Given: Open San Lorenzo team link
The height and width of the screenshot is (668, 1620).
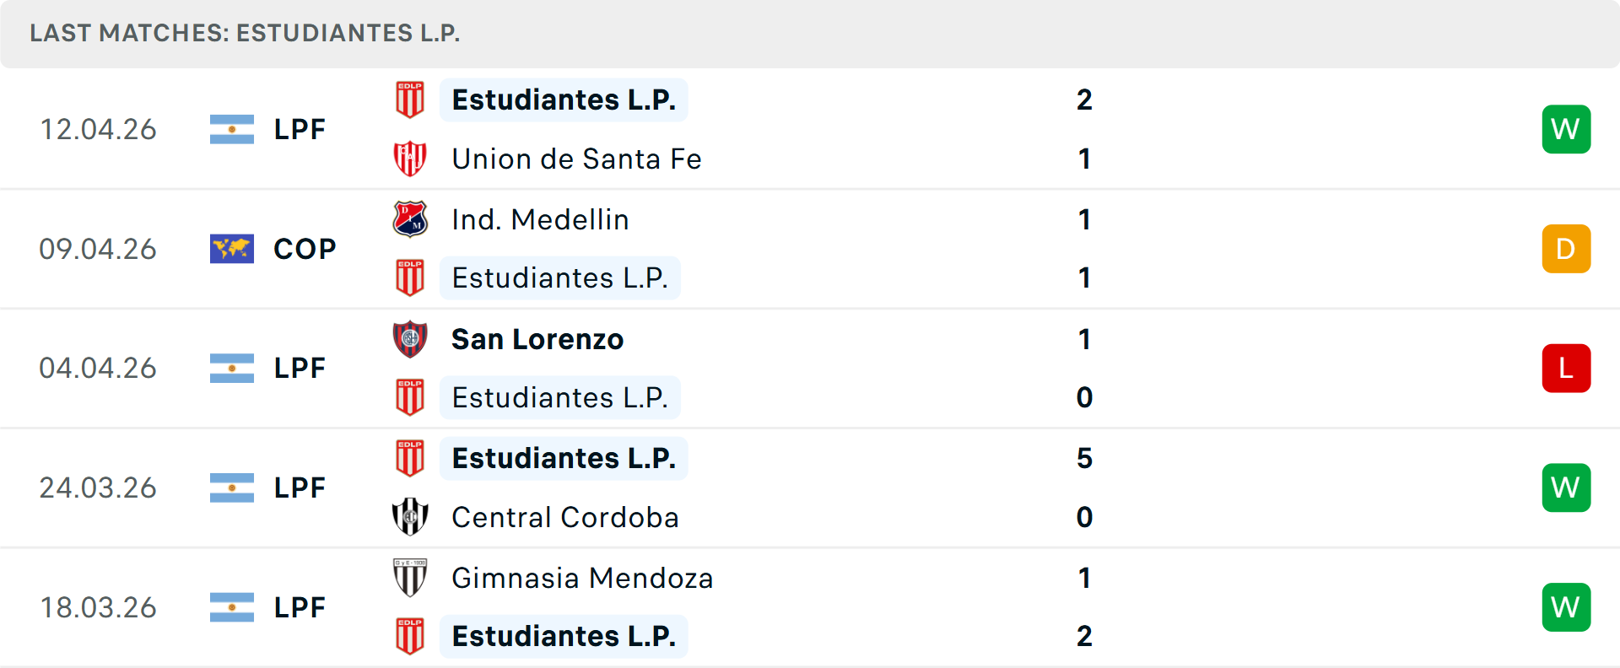Looking at the screenshot, I should tap(537, 339).
